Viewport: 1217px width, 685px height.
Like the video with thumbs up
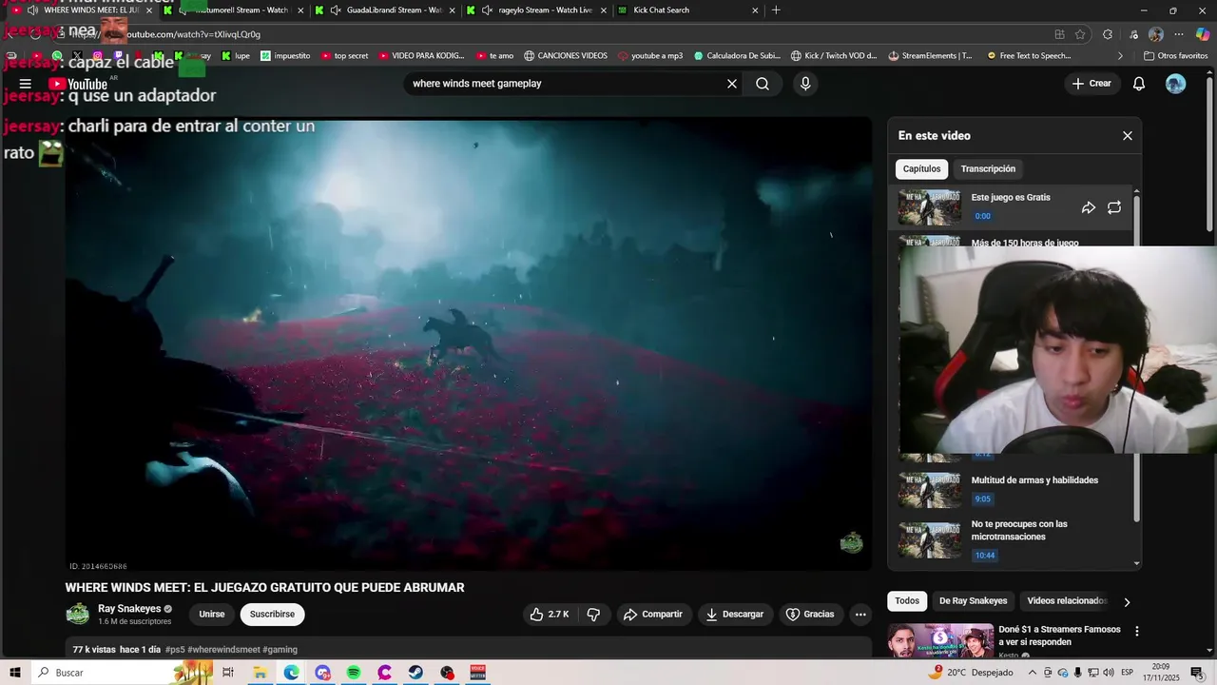549,615
